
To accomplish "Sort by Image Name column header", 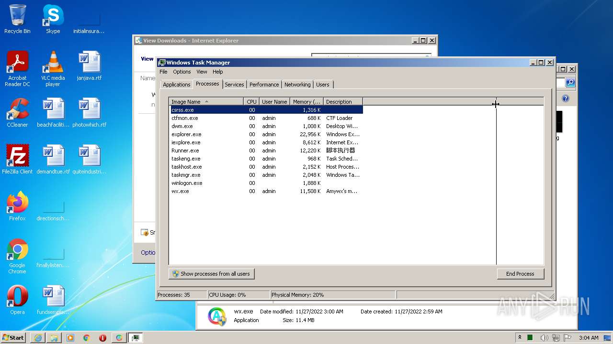I will (206, 101).
